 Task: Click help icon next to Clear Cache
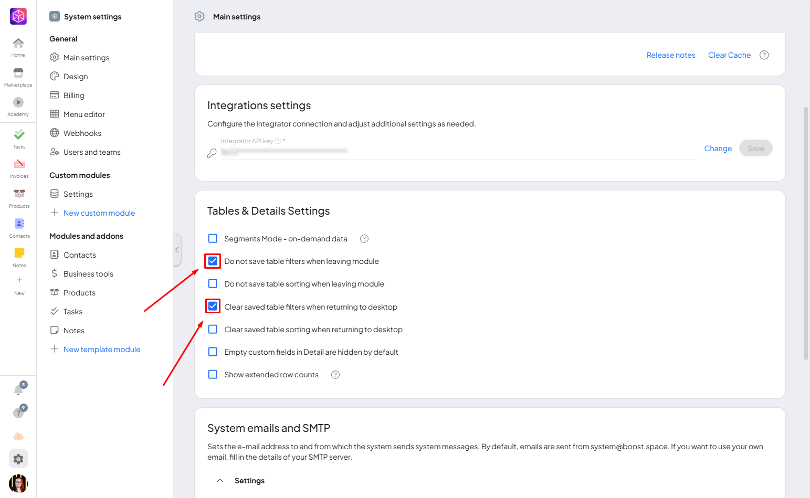click(x=764, y=55)
